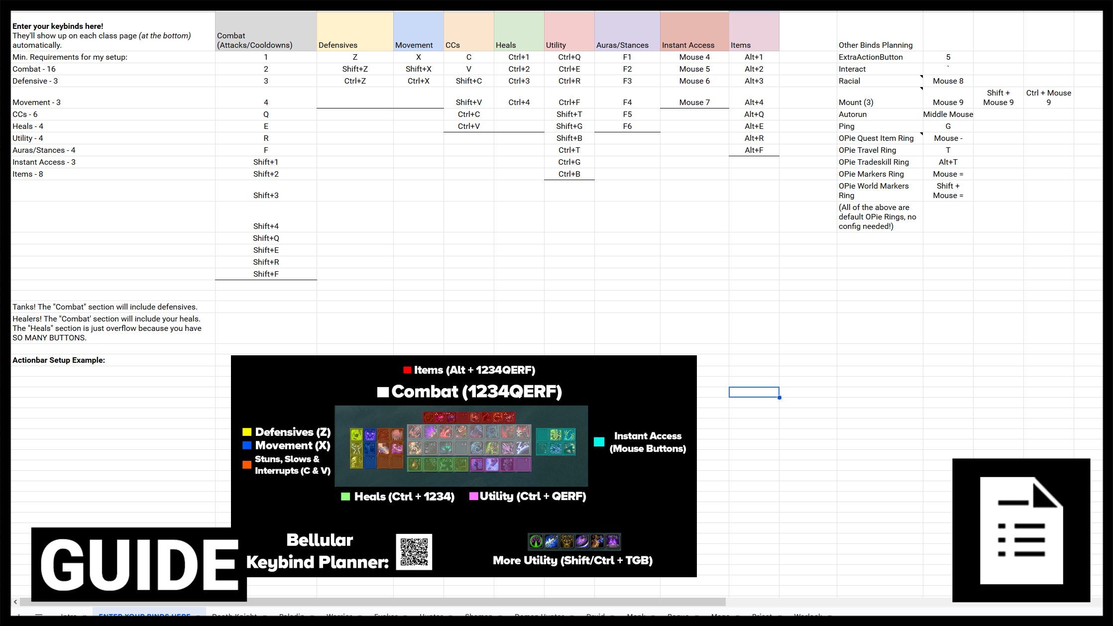
Task: Select the yellow Defensives color square
Action: click(x=247, y=431)
